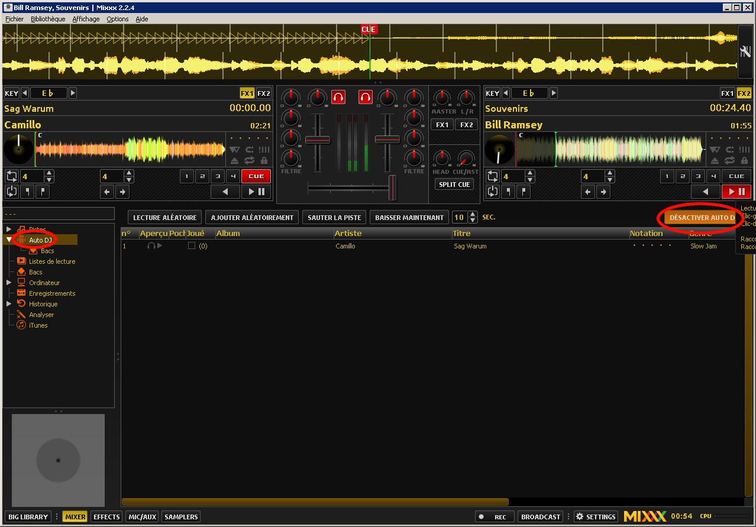
Task: Eject the track from Bill Ramsey deck
Action: [x=715, y=160]
